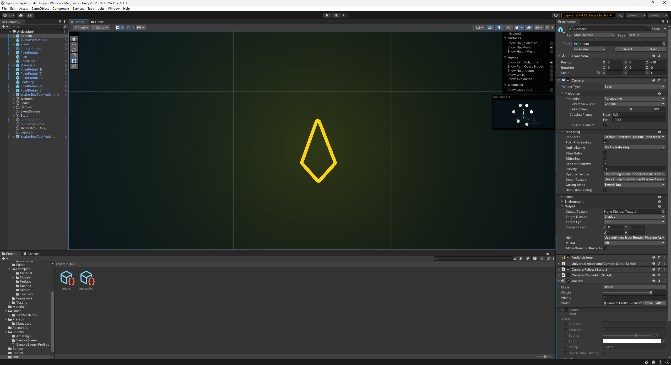The width and height of the screenshot is (671, 365).
Task: Switch to the Game tab
Action: click(97, 22)
